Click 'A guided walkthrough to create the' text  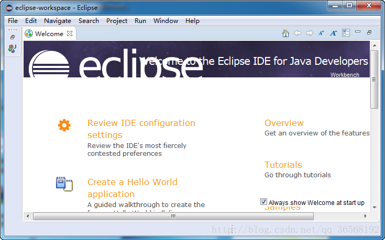click(x=146, y=204)
